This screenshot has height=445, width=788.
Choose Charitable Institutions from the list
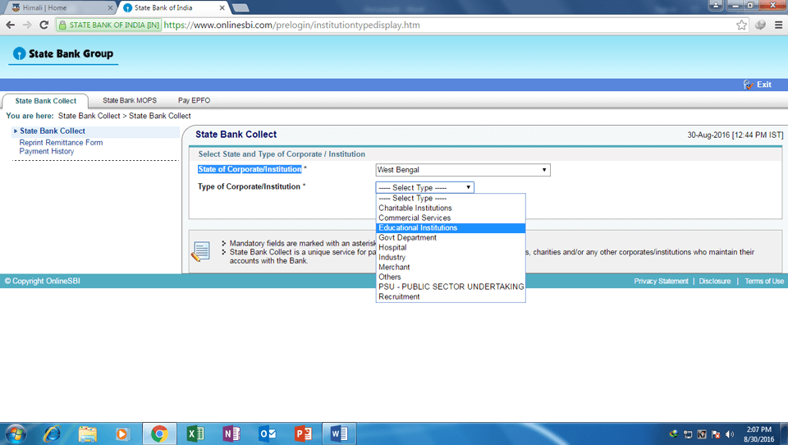coord(451,209)
